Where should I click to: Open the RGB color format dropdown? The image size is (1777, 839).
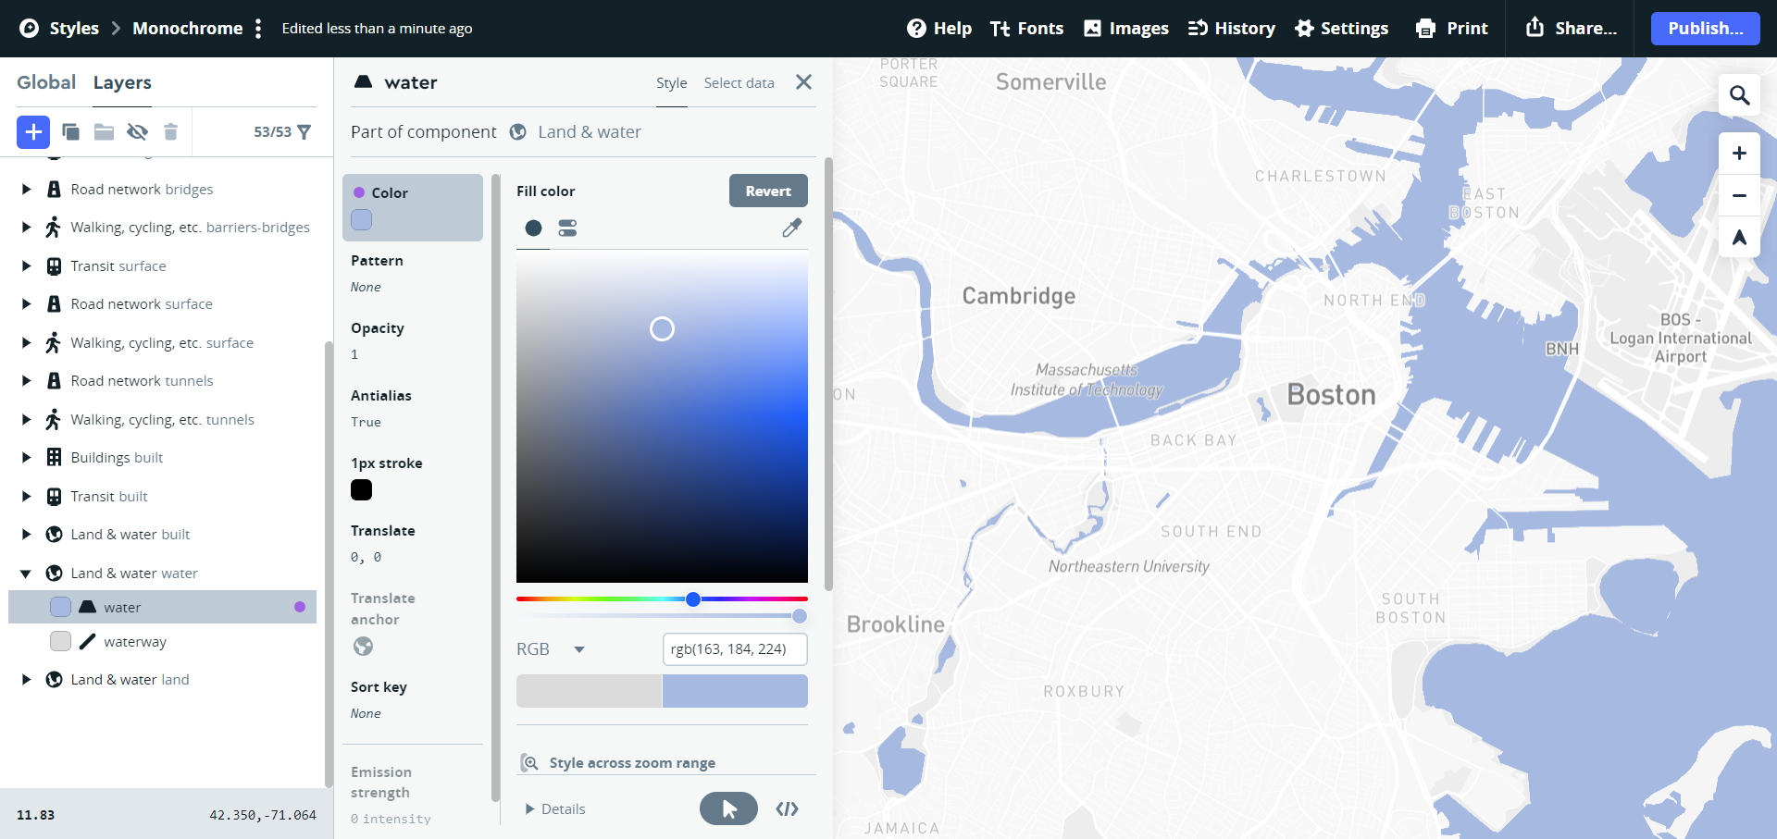(x=578, y=649)
